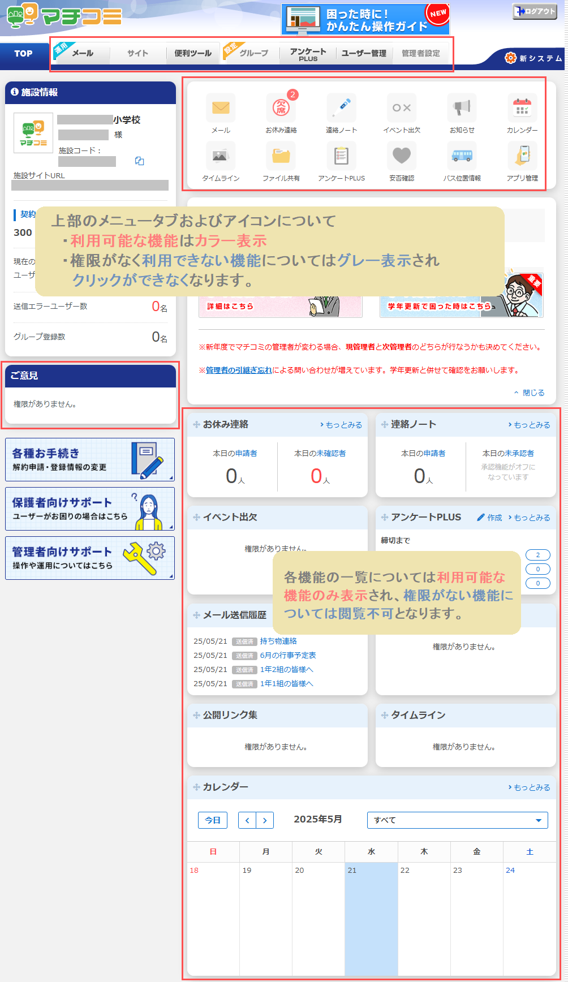Expand お休み連絡 with もっとみる
The width and height of the screenshot is (568, 982).
[341, 425]
